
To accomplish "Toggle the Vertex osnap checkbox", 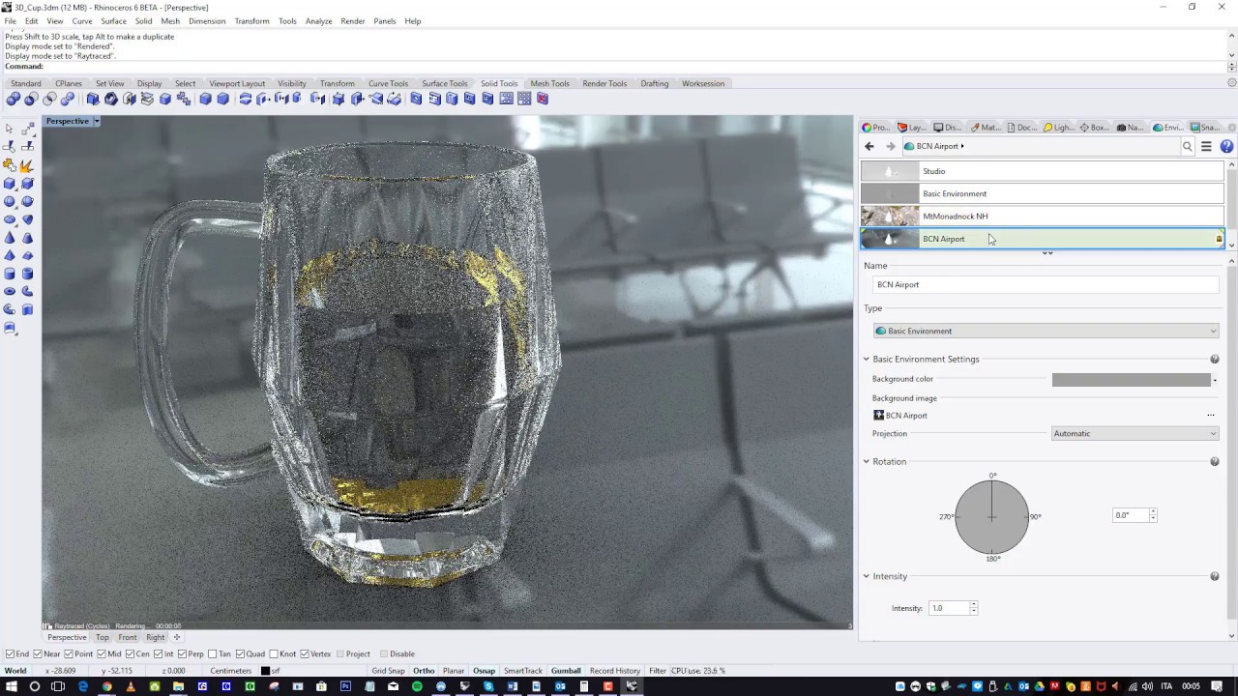I will (305, 653).
